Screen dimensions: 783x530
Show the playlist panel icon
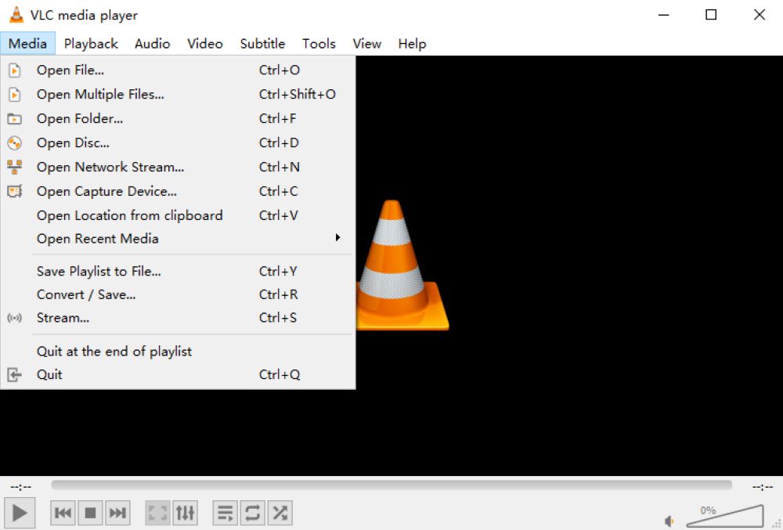(225, 513)
